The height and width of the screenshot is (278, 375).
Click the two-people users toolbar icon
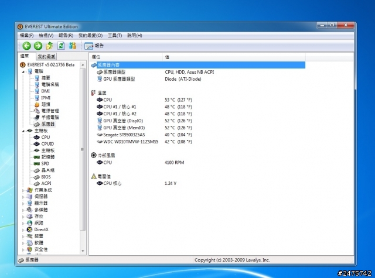click(73, 46)
